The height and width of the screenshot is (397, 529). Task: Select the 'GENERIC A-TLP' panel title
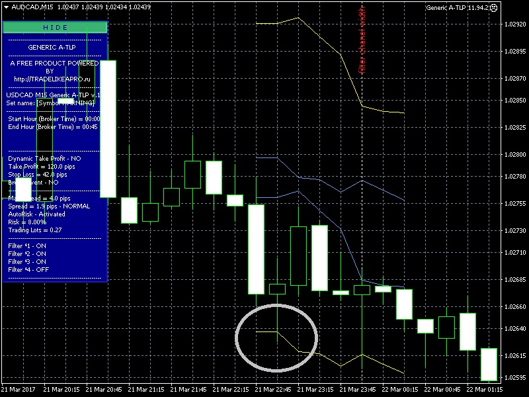tap(52, 47)
